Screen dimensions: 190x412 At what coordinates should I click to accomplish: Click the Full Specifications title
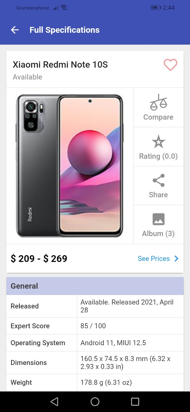coord(65,30)
